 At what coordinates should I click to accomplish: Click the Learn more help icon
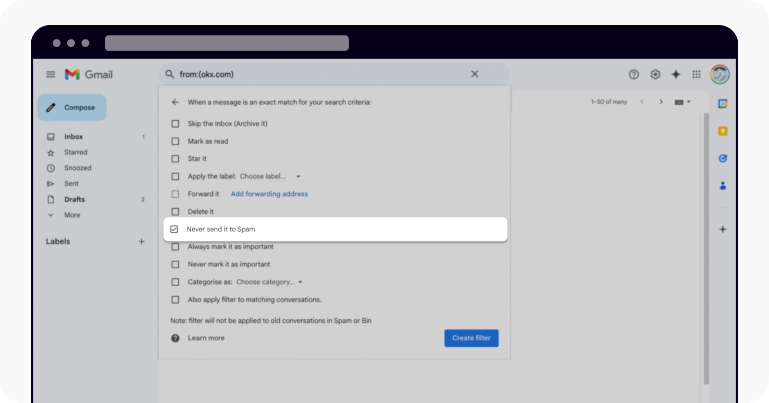(x=175, y=338)
